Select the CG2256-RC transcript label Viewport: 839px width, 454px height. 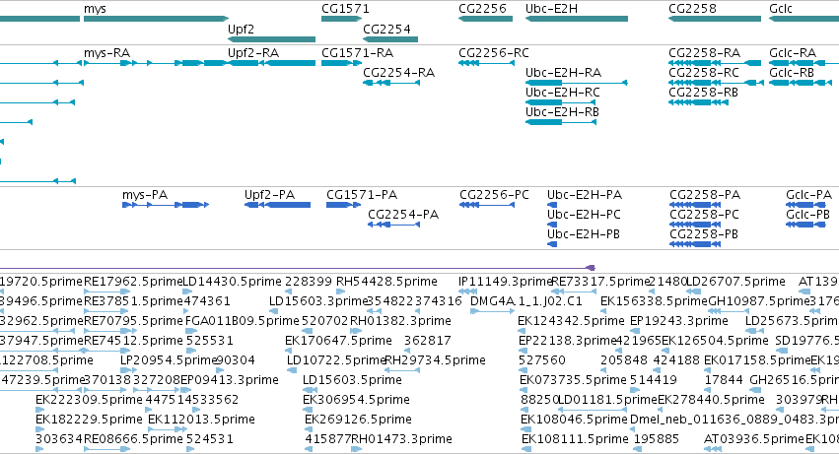click(x=493, y=53)
